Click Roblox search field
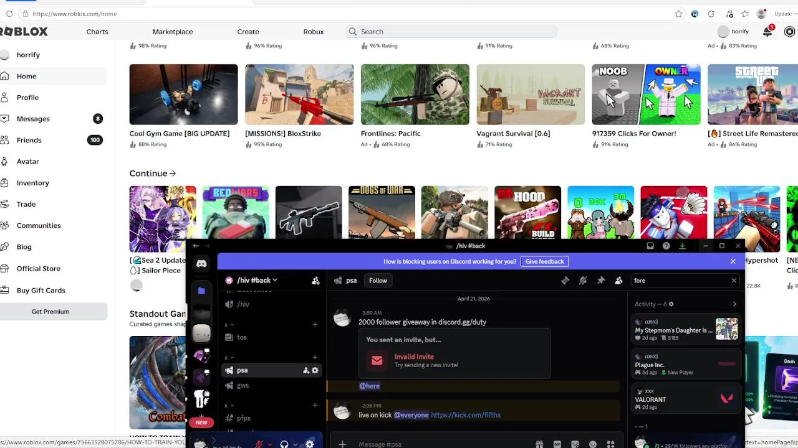Image resolution: width=798 pixels, height=448 pixels. (x=451, y=32)
